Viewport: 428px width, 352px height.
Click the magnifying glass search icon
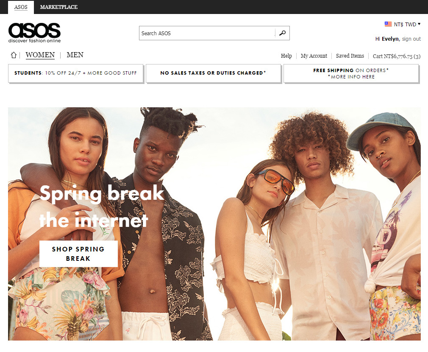[x=283, y=33]
